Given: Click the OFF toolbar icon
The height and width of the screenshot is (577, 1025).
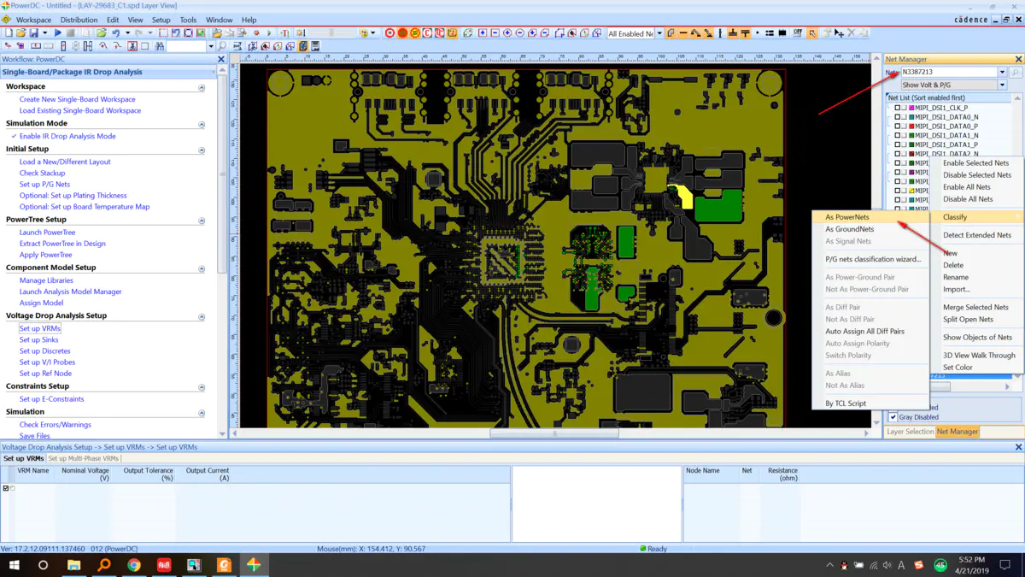Looking at the screenshot, I should tap(798, 33).
